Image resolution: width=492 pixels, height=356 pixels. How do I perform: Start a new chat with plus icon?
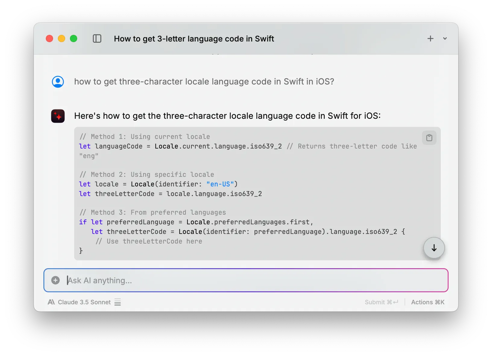[430, 38]
